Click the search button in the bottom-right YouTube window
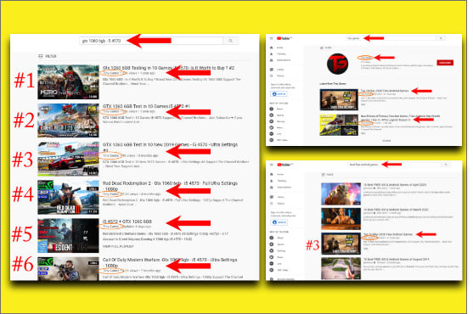Image resolution: width=473 pixels, height=314 pixels. tap(446, 165)
